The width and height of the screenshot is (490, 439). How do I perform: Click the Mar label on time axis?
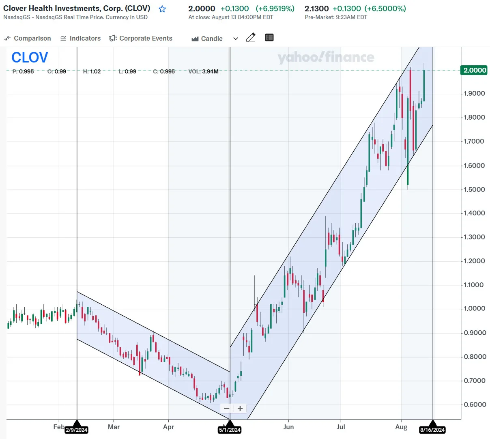114,427
